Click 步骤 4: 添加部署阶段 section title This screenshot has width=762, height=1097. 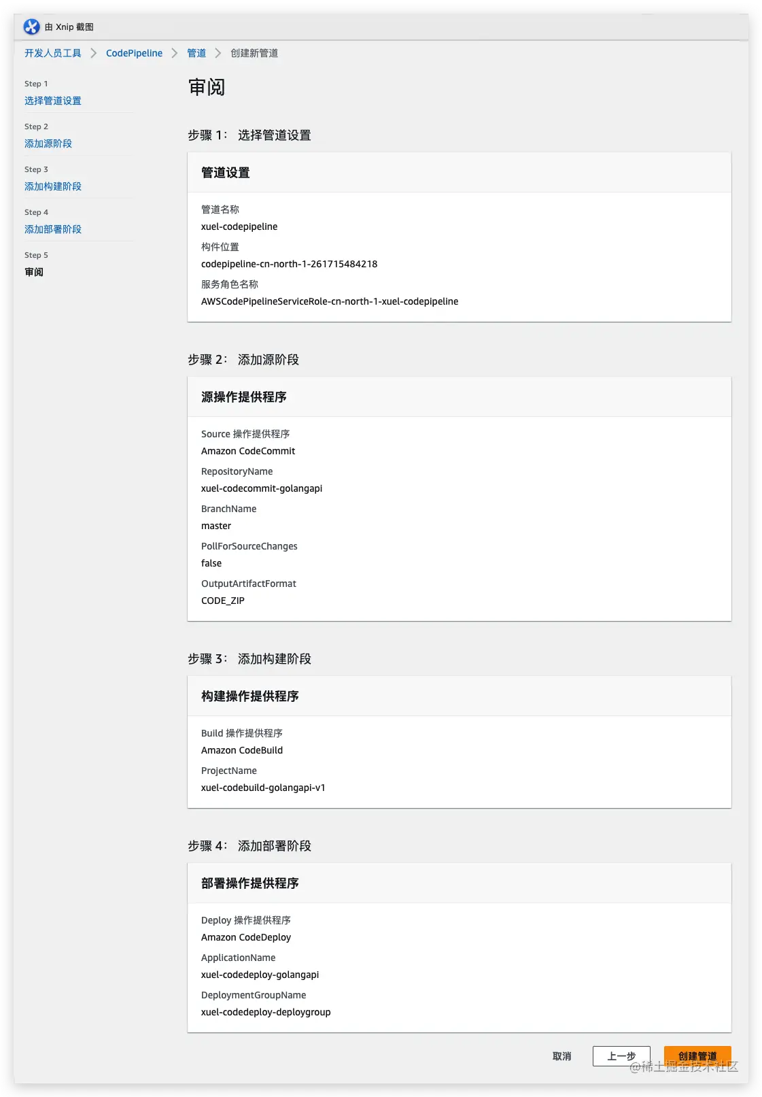coord(249,846)
